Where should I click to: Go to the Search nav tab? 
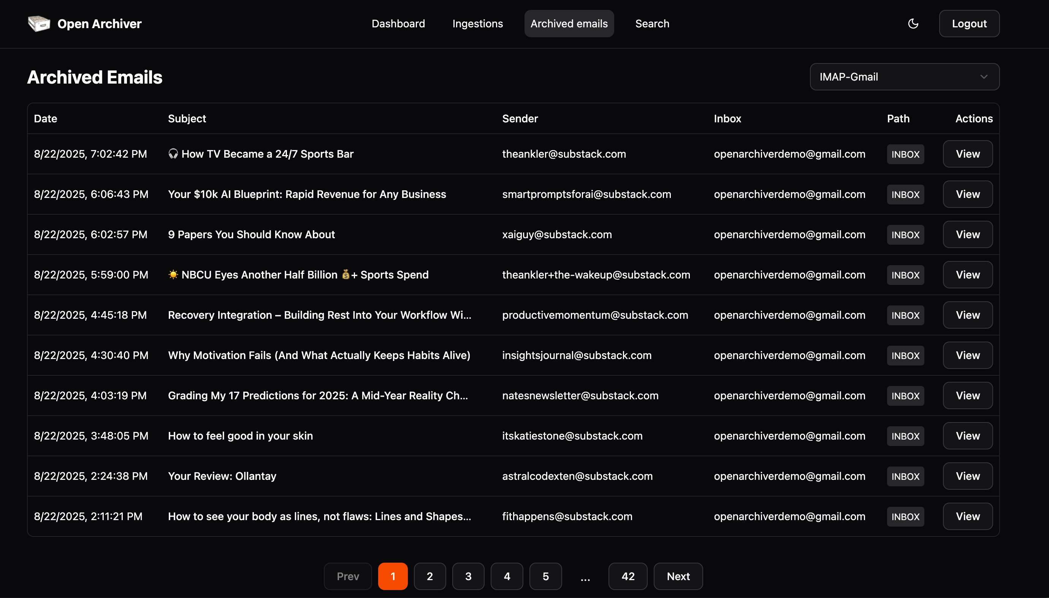652,24
